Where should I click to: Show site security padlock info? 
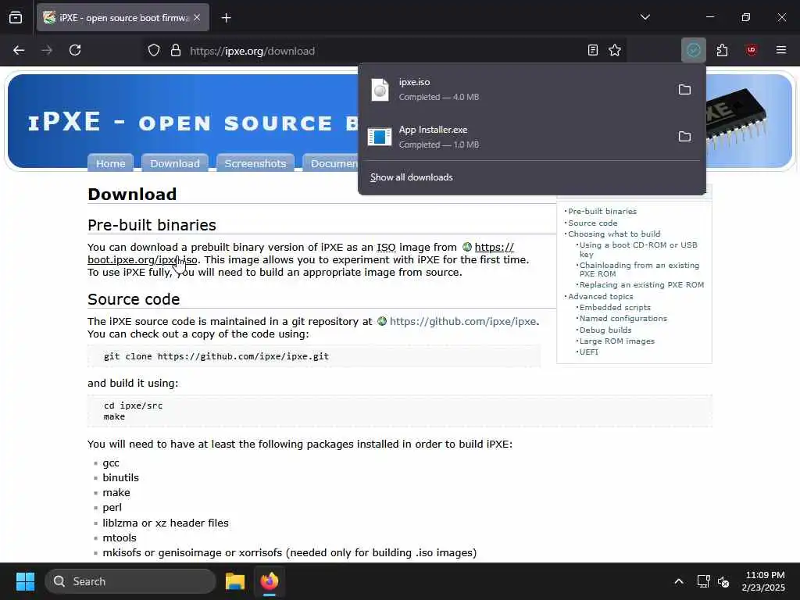[176, 51]
